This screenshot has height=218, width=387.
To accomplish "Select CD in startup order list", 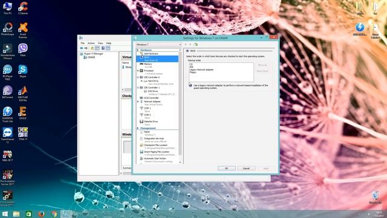I will click(191, 64).
